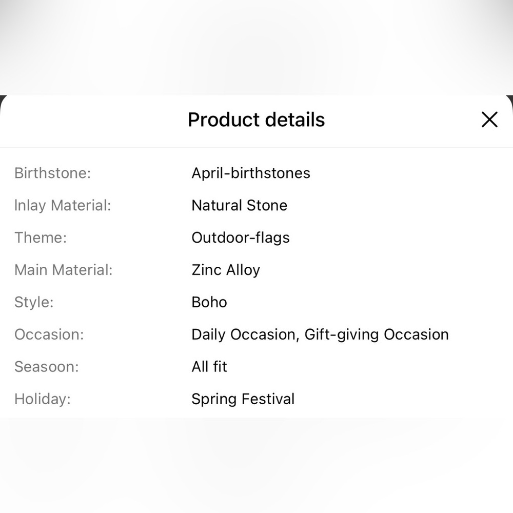The width and height of the screenshot is (513, 513).
Task: Tap the Seasoon label
Action: [47, 367]
